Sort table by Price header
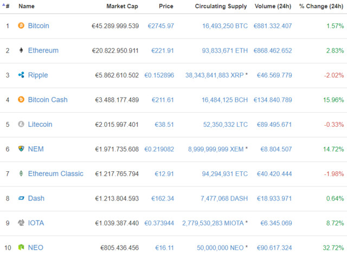Viewport: 347px width, 259px height. pos(166,6)
